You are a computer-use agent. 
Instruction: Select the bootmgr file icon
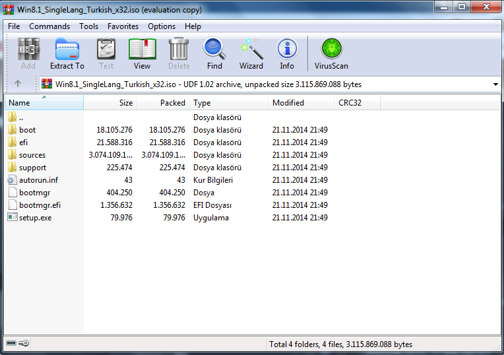point(13,192)
